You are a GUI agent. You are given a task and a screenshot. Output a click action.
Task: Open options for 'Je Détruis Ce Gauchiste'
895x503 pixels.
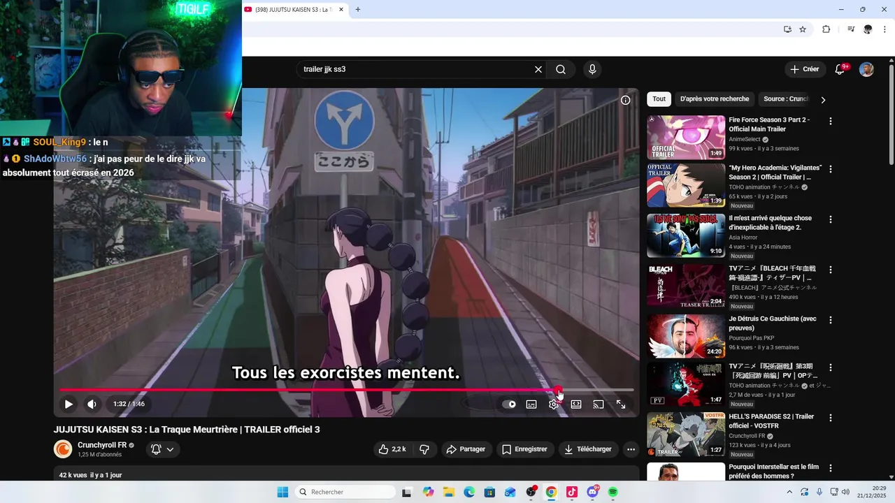[831, 320]
